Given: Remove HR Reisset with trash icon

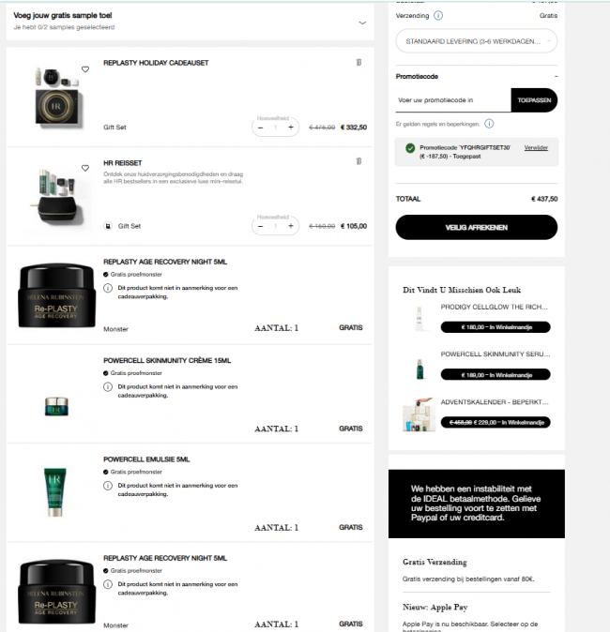Looking at the screenshot, I should tap(358, 161).
